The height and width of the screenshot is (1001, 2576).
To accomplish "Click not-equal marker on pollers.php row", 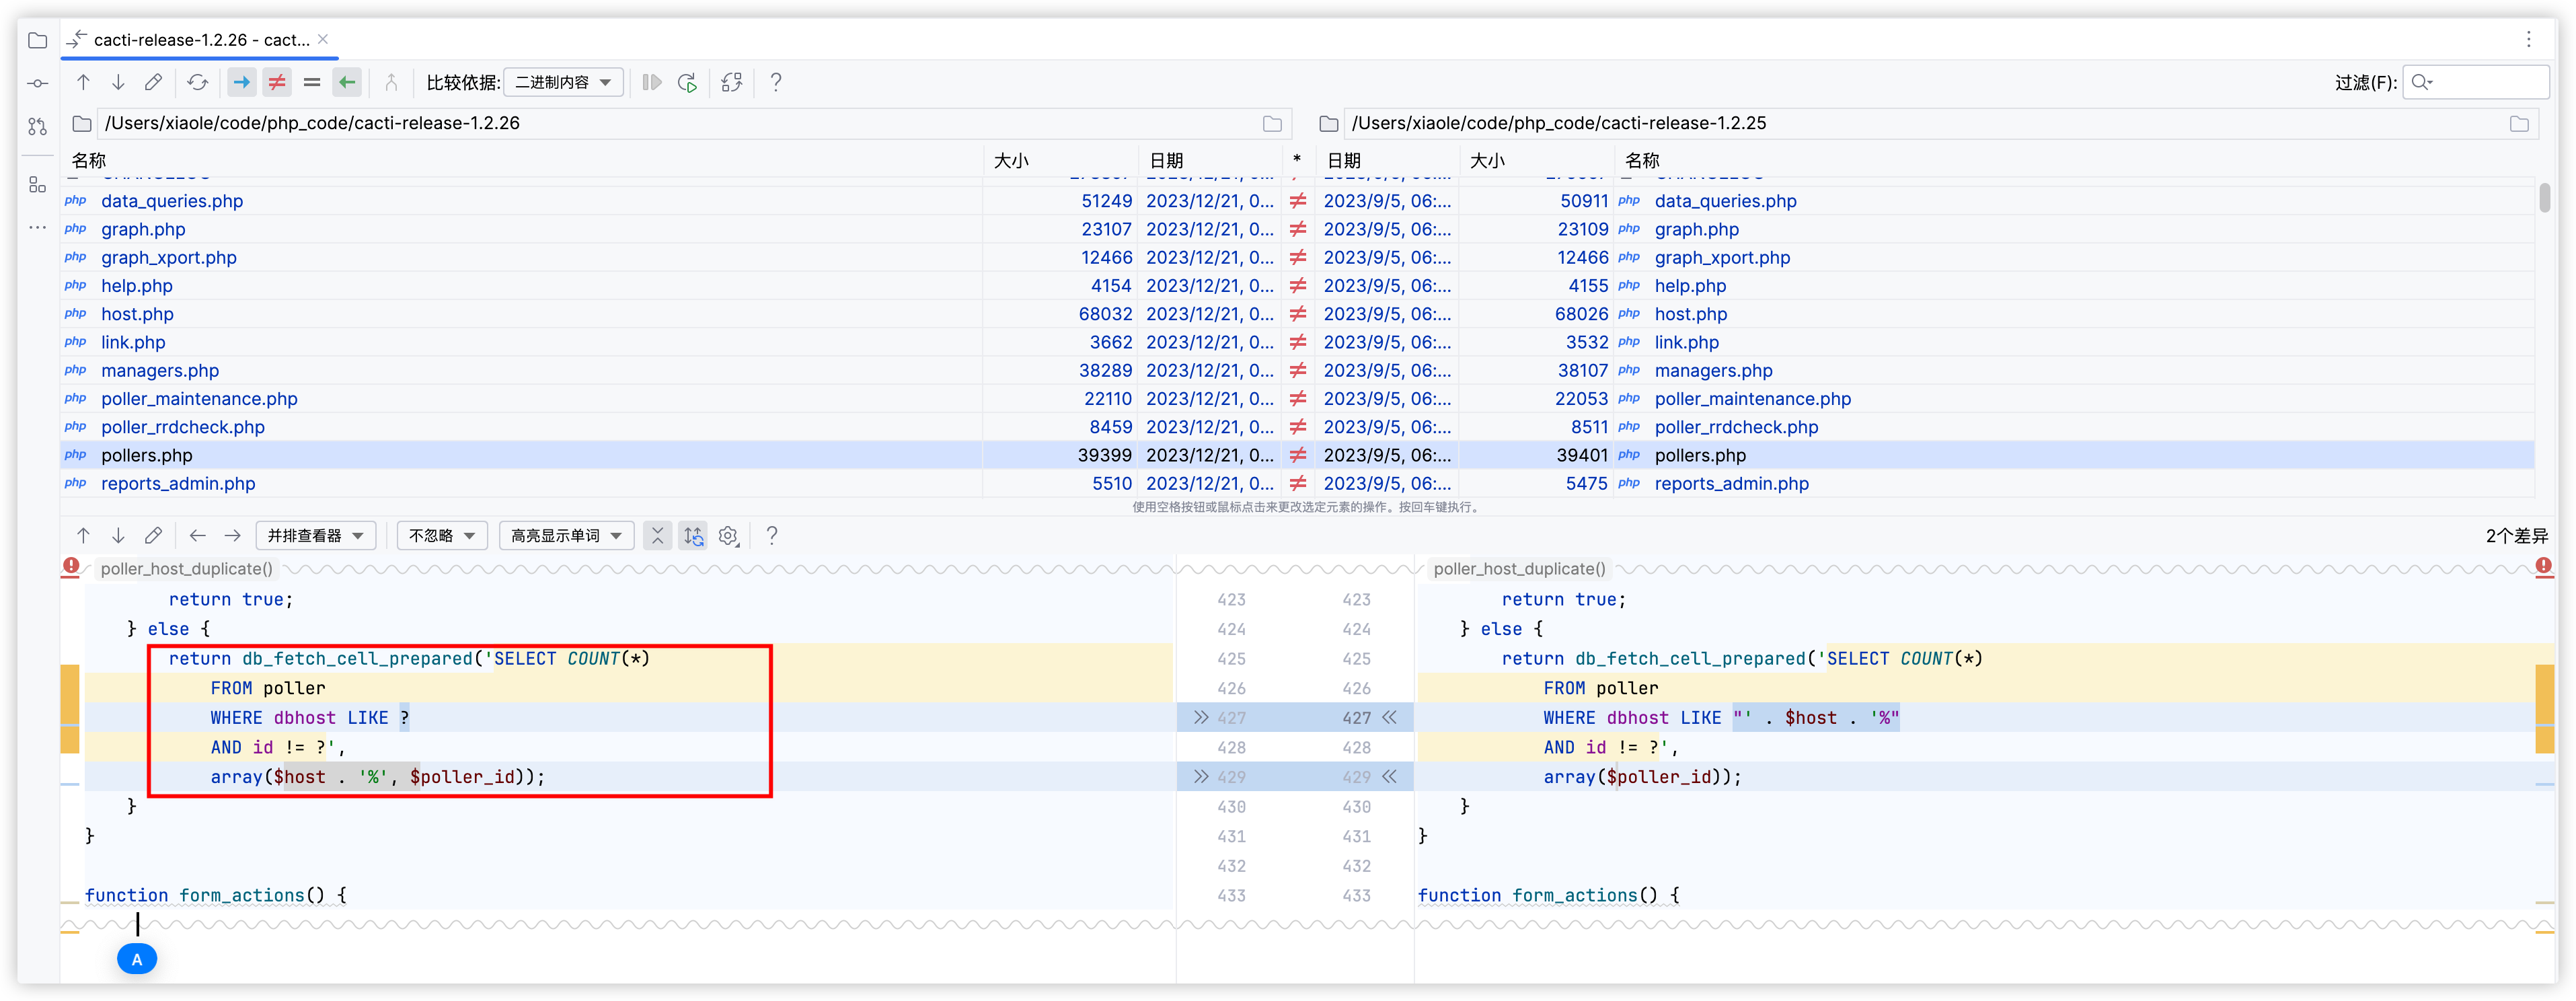I will (1297, 456).
